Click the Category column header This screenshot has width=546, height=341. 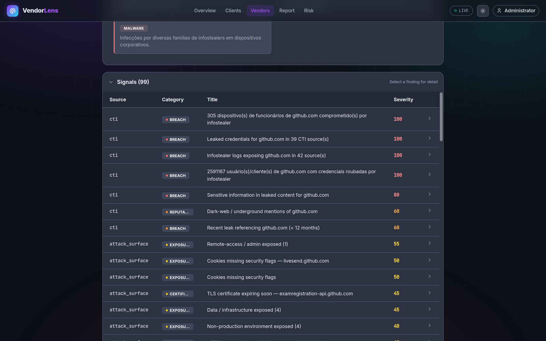[173, 100]
